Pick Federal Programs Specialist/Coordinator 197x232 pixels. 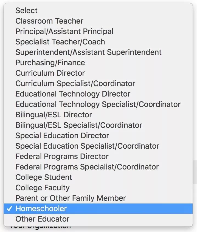87,167
